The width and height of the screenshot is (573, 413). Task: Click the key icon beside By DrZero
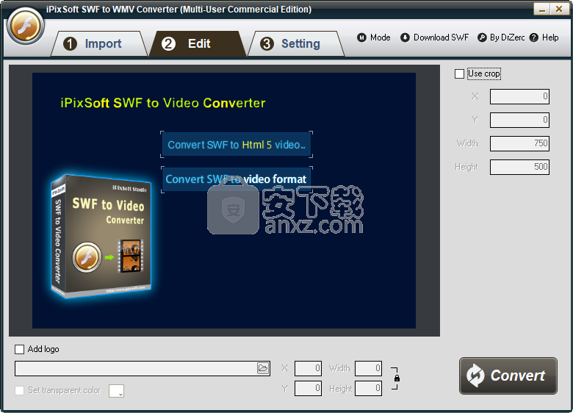click(x=482, y=37)
